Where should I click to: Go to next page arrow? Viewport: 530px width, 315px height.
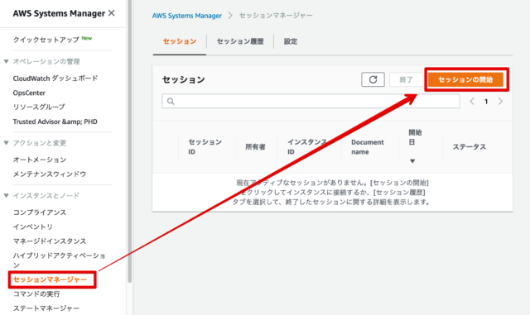click(500, 102)
